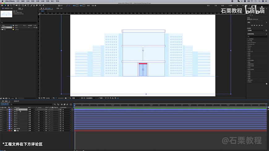Click the snapshot camera icon below the viewer

tap(66, 98)
